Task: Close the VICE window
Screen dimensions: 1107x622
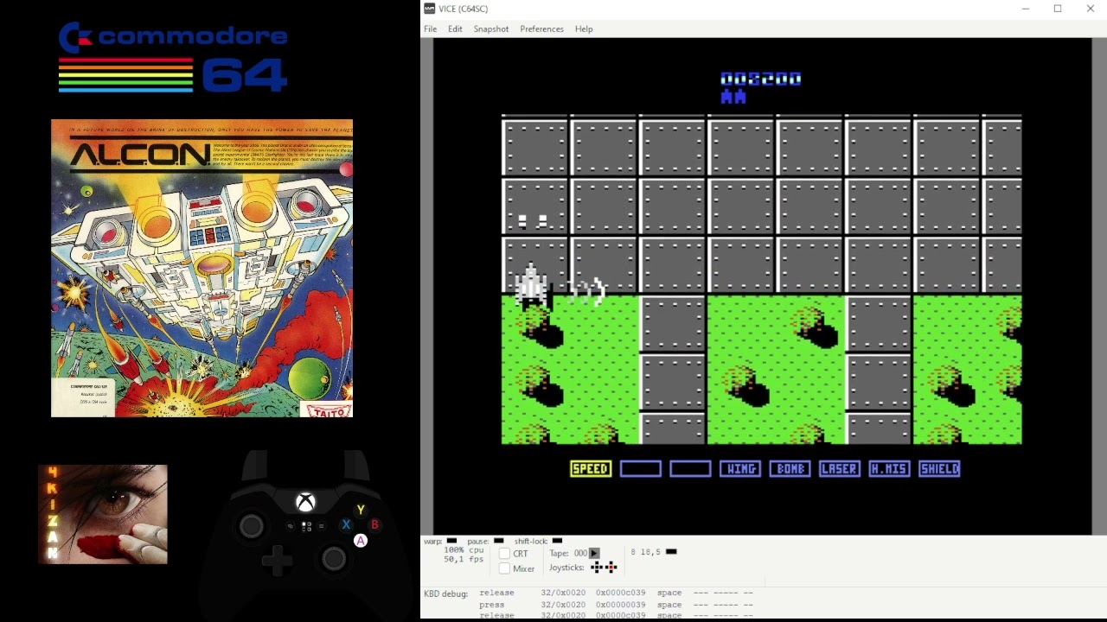Action: tap(1090, 9)
